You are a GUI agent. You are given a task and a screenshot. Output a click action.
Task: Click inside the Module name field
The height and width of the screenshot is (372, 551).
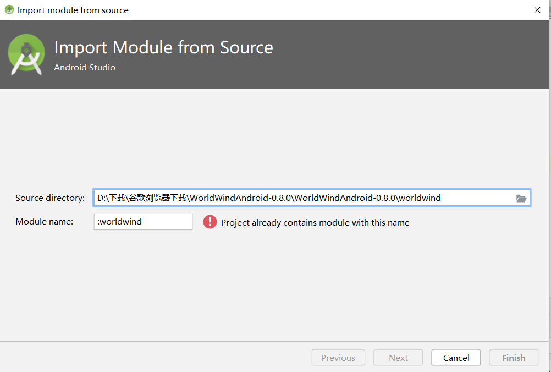tap(143, 222)
